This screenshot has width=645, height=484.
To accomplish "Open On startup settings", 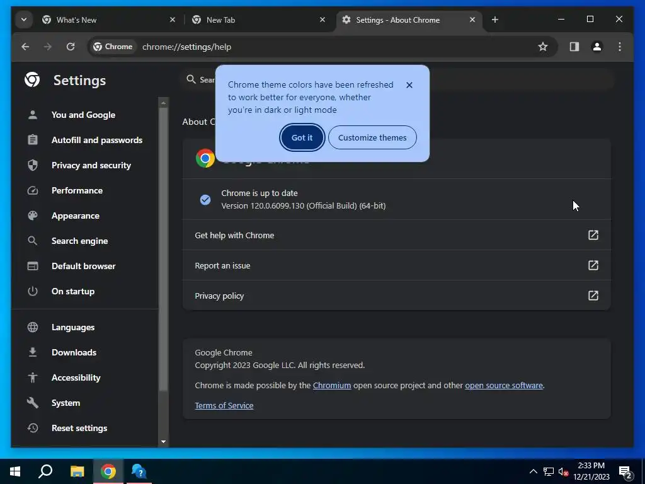I will click(84, 291).
